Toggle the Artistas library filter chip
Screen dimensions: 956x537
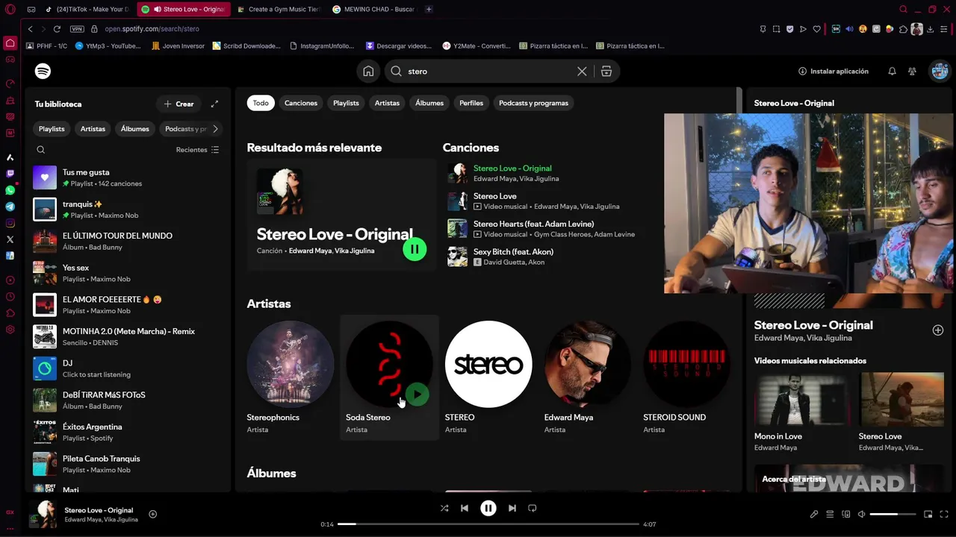point(93,129)
